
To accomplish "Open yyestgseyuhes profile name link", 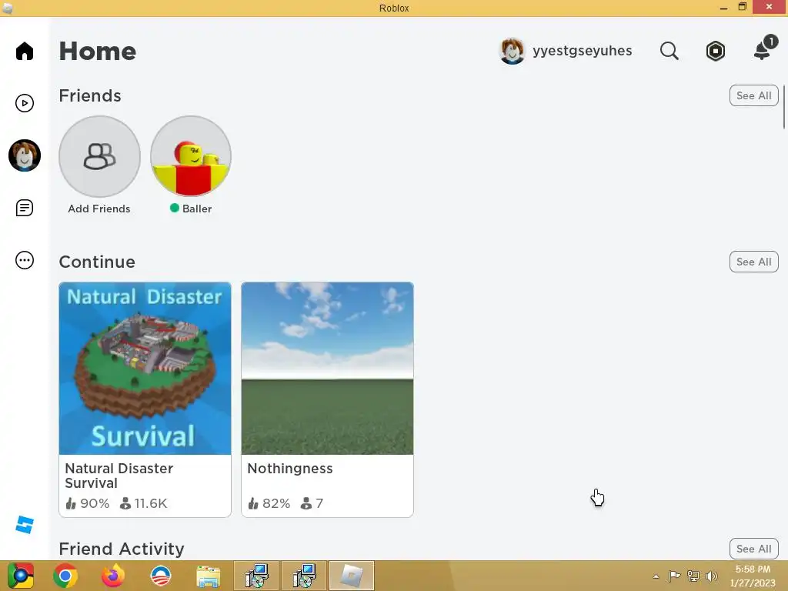I will coord(582,51).
